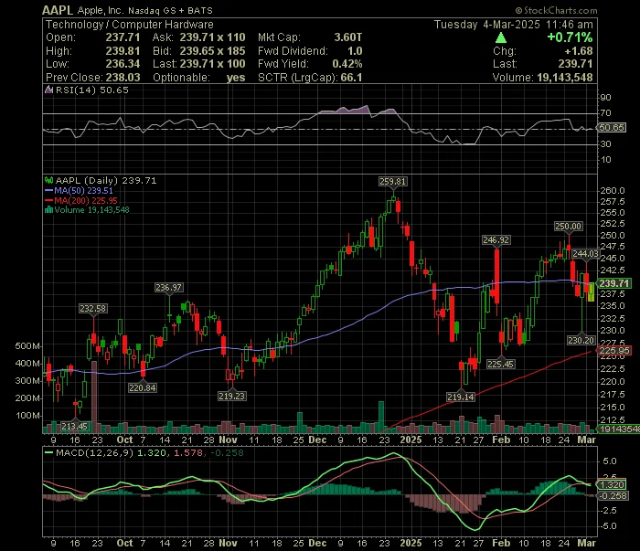This screenshot has width=640, height=551.
Task: Click the Fwd Dividend value 1.0
Action: pos(355,51)
